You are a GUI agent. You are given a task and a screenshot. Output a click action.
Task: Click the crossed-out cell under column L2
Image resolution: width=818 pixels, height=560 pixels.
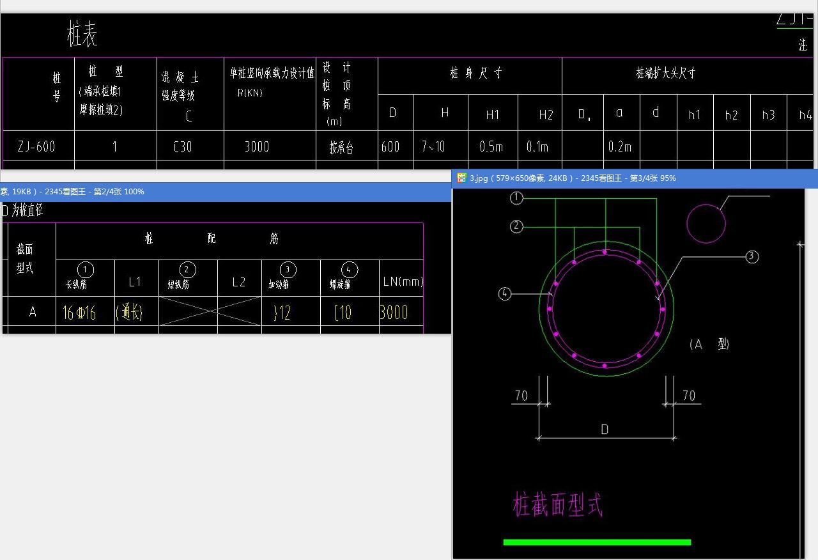[x=239, y=312]
